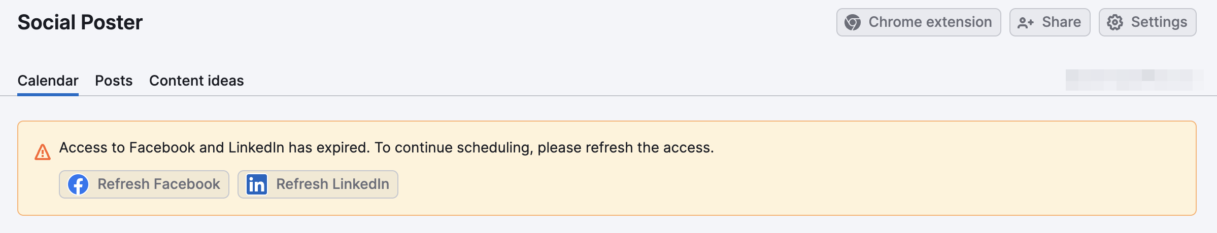Viewport: 1217px width, 233px height.
Task: Open the Chrome extension button label
Action: (930, 22)
